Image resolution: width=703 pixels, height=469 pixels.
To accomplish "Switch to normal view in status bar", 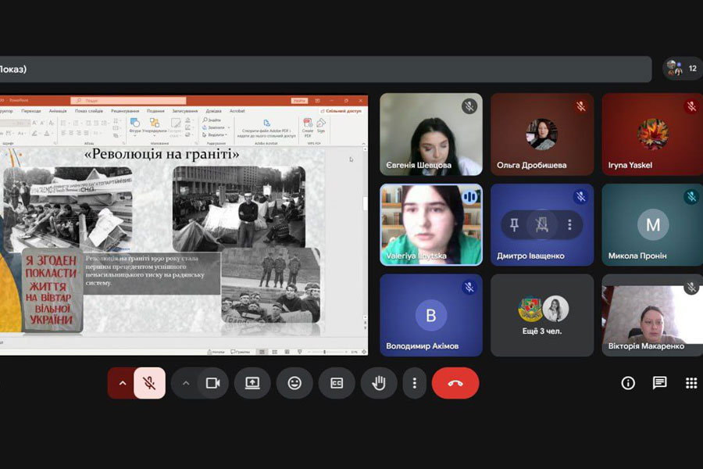I will coord(262,352).
